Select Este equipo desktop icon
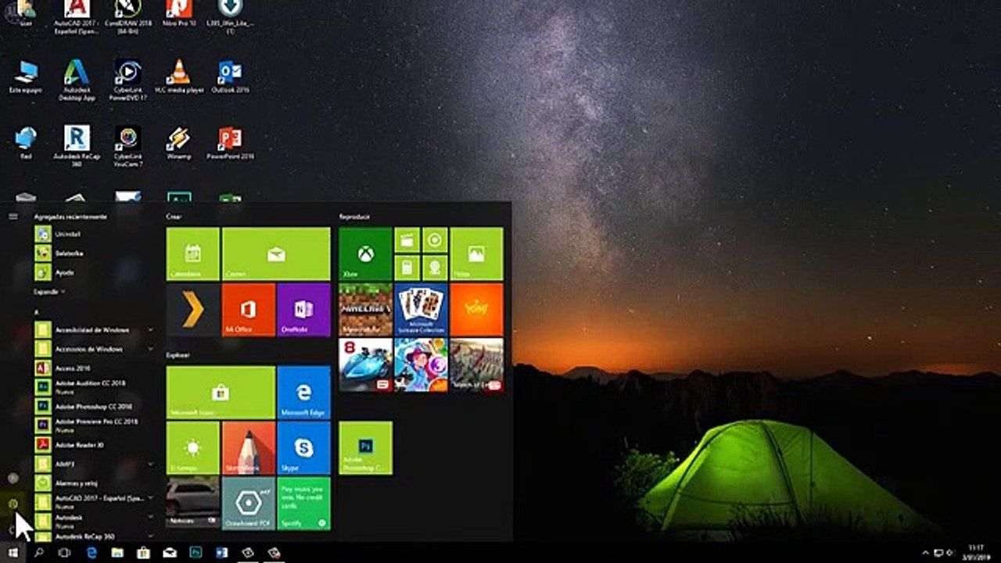The width and height of the screenshot is (1001, 563). [x=25, y=77]
